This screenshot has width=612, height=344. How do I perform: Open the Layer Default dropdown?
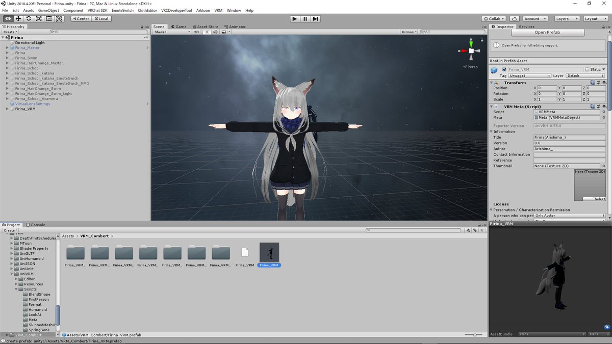coord(586,75)
